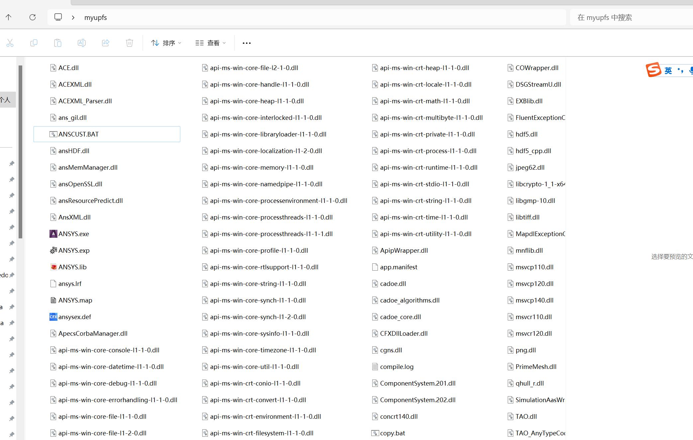Image resolution: width=693 pixels, height=440 pixels.
Task: Open the 排序 sort dropdown
Action: (166, 43)
